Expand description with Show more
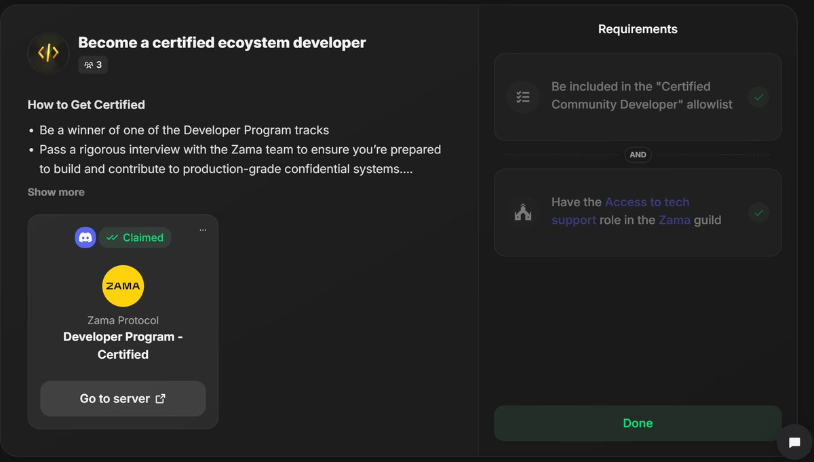 pyautogui.click(x=56, y=192)
